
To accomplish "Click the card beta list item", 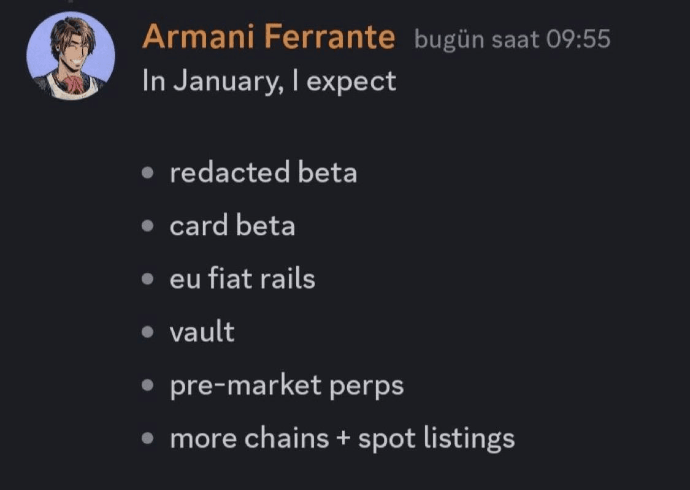I will pyautogui.click(x=233, y=225).
